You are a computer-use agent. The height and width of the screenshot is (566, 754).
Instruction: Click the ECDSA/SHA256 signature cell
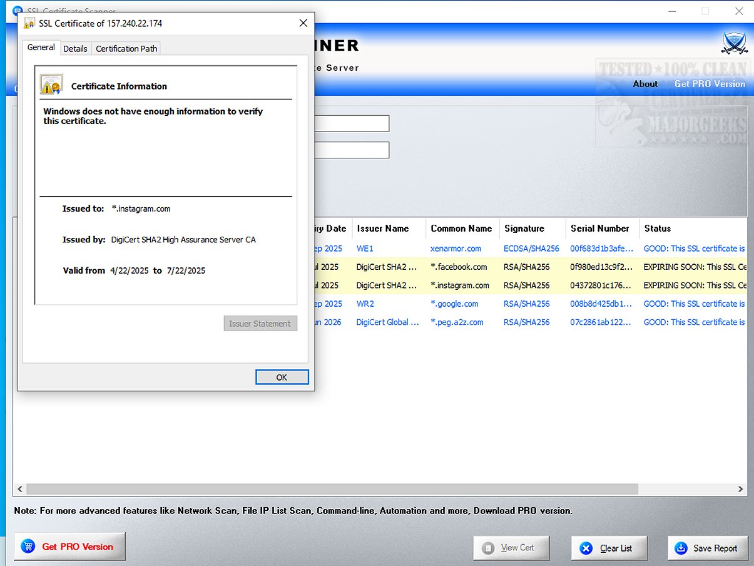click(531, 249)
